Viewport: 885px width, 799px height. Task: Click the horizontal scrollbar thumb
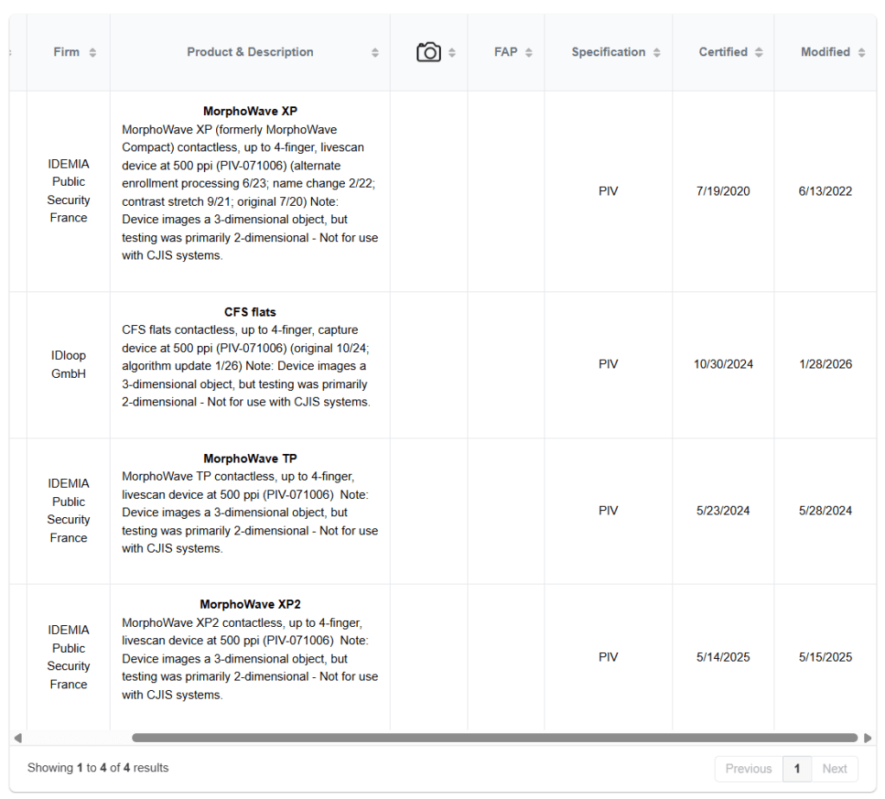494,738
